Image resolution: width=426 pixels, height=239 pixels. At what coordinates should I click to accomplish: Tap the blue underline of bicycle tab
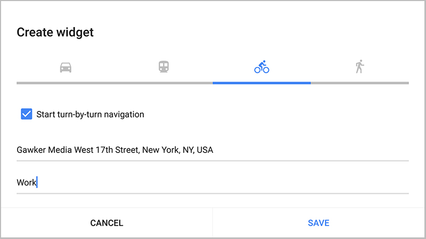[x=261, y=83]
